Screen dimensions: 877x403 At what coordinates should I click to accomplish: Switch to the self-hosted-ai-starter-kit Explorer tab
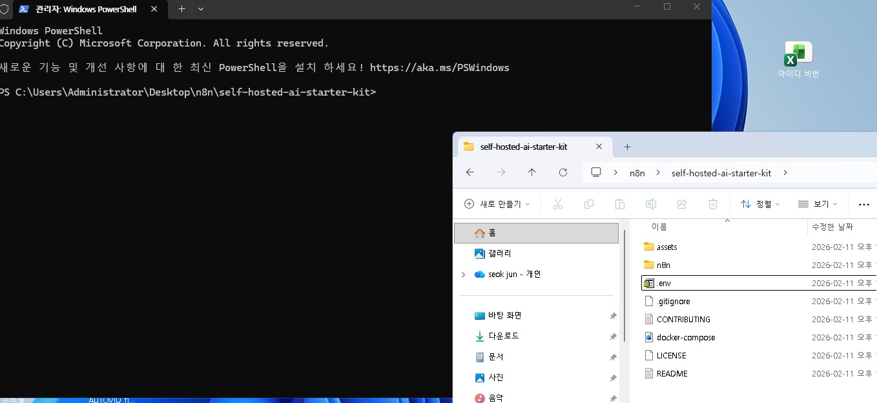point(524,147)
